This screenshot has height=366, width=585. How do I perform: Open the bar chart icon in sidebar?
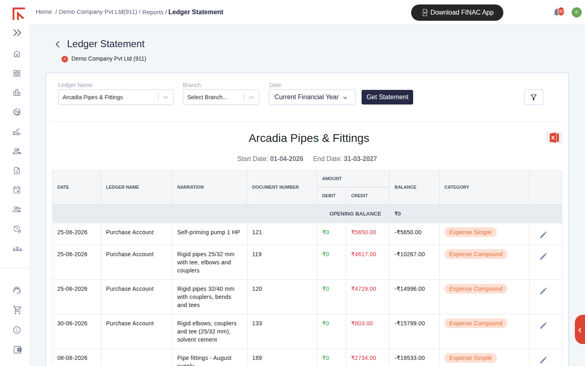pos(17,93)
